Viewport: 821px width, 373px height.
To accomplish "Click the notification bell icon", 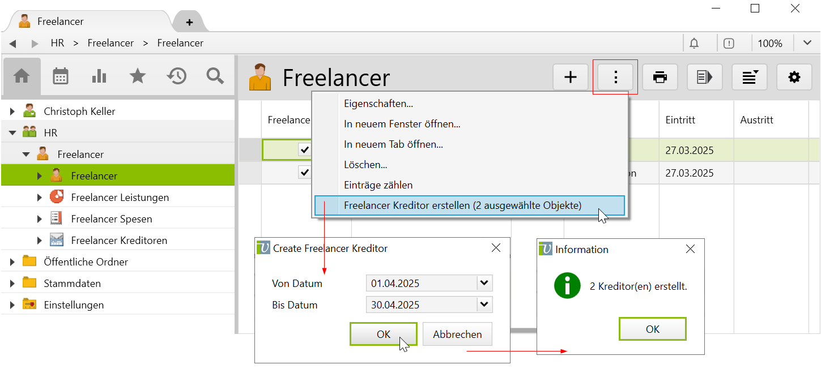I will click(x=694, y=43).
